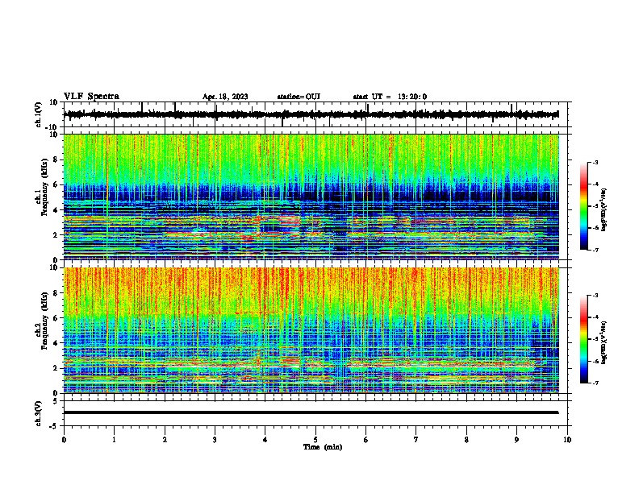This screenshot has height=493, width=639.
Task: Click the 6 kHz tick on ch.1 spectrogram
Action: coord(56,184)
